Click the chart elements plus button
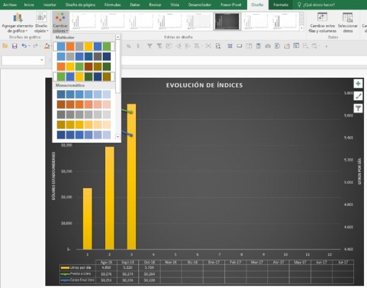This screenshot has width=367, height=288. (x=358, y=83)
